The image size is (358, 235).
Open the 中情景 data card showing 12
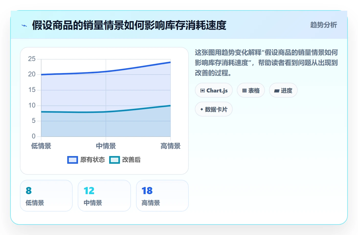click(104, 196)
